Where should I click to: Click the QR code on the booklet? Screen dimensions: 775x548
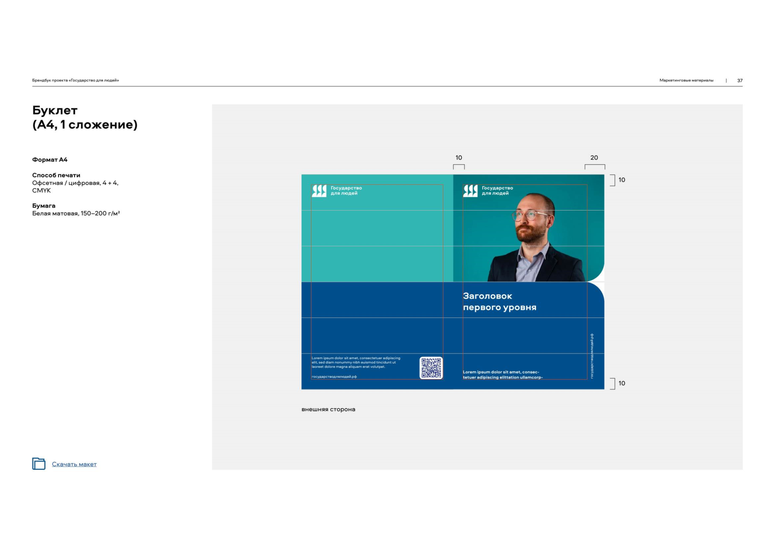click(431, 368)
